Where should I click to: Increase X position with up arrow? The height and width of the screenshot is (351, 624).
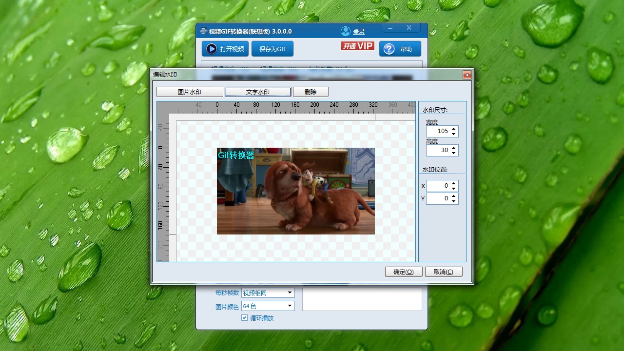click(454, 184)
